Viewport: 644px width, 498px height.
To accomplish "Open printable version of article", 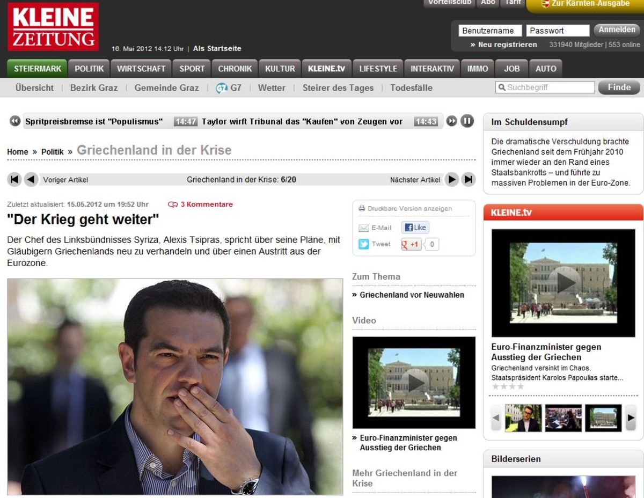I will (405, 208).
